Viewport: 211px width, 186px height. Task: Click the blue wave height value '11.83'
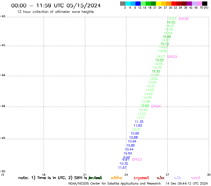pos(138,126)
